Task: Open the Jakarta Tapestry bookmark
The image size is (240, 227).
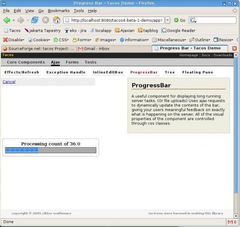Action: [x=43, y=30]
